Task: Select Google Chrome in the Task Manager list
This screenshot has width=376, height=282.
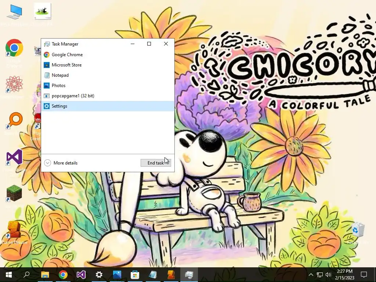Action: tap(108, 55)
